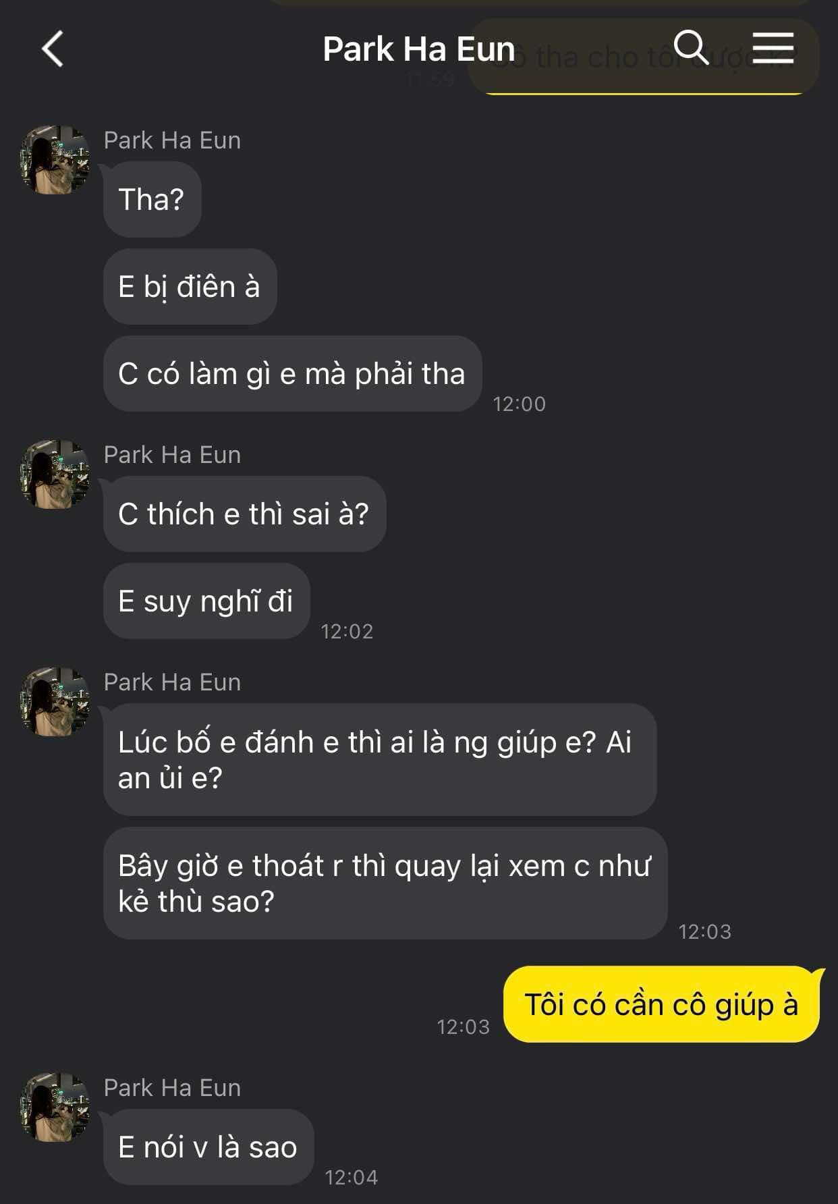Tap the 'C thích e thì sai à?' bubble
The height and width of the screenshot is (1204, 838).
click(244, 514)
